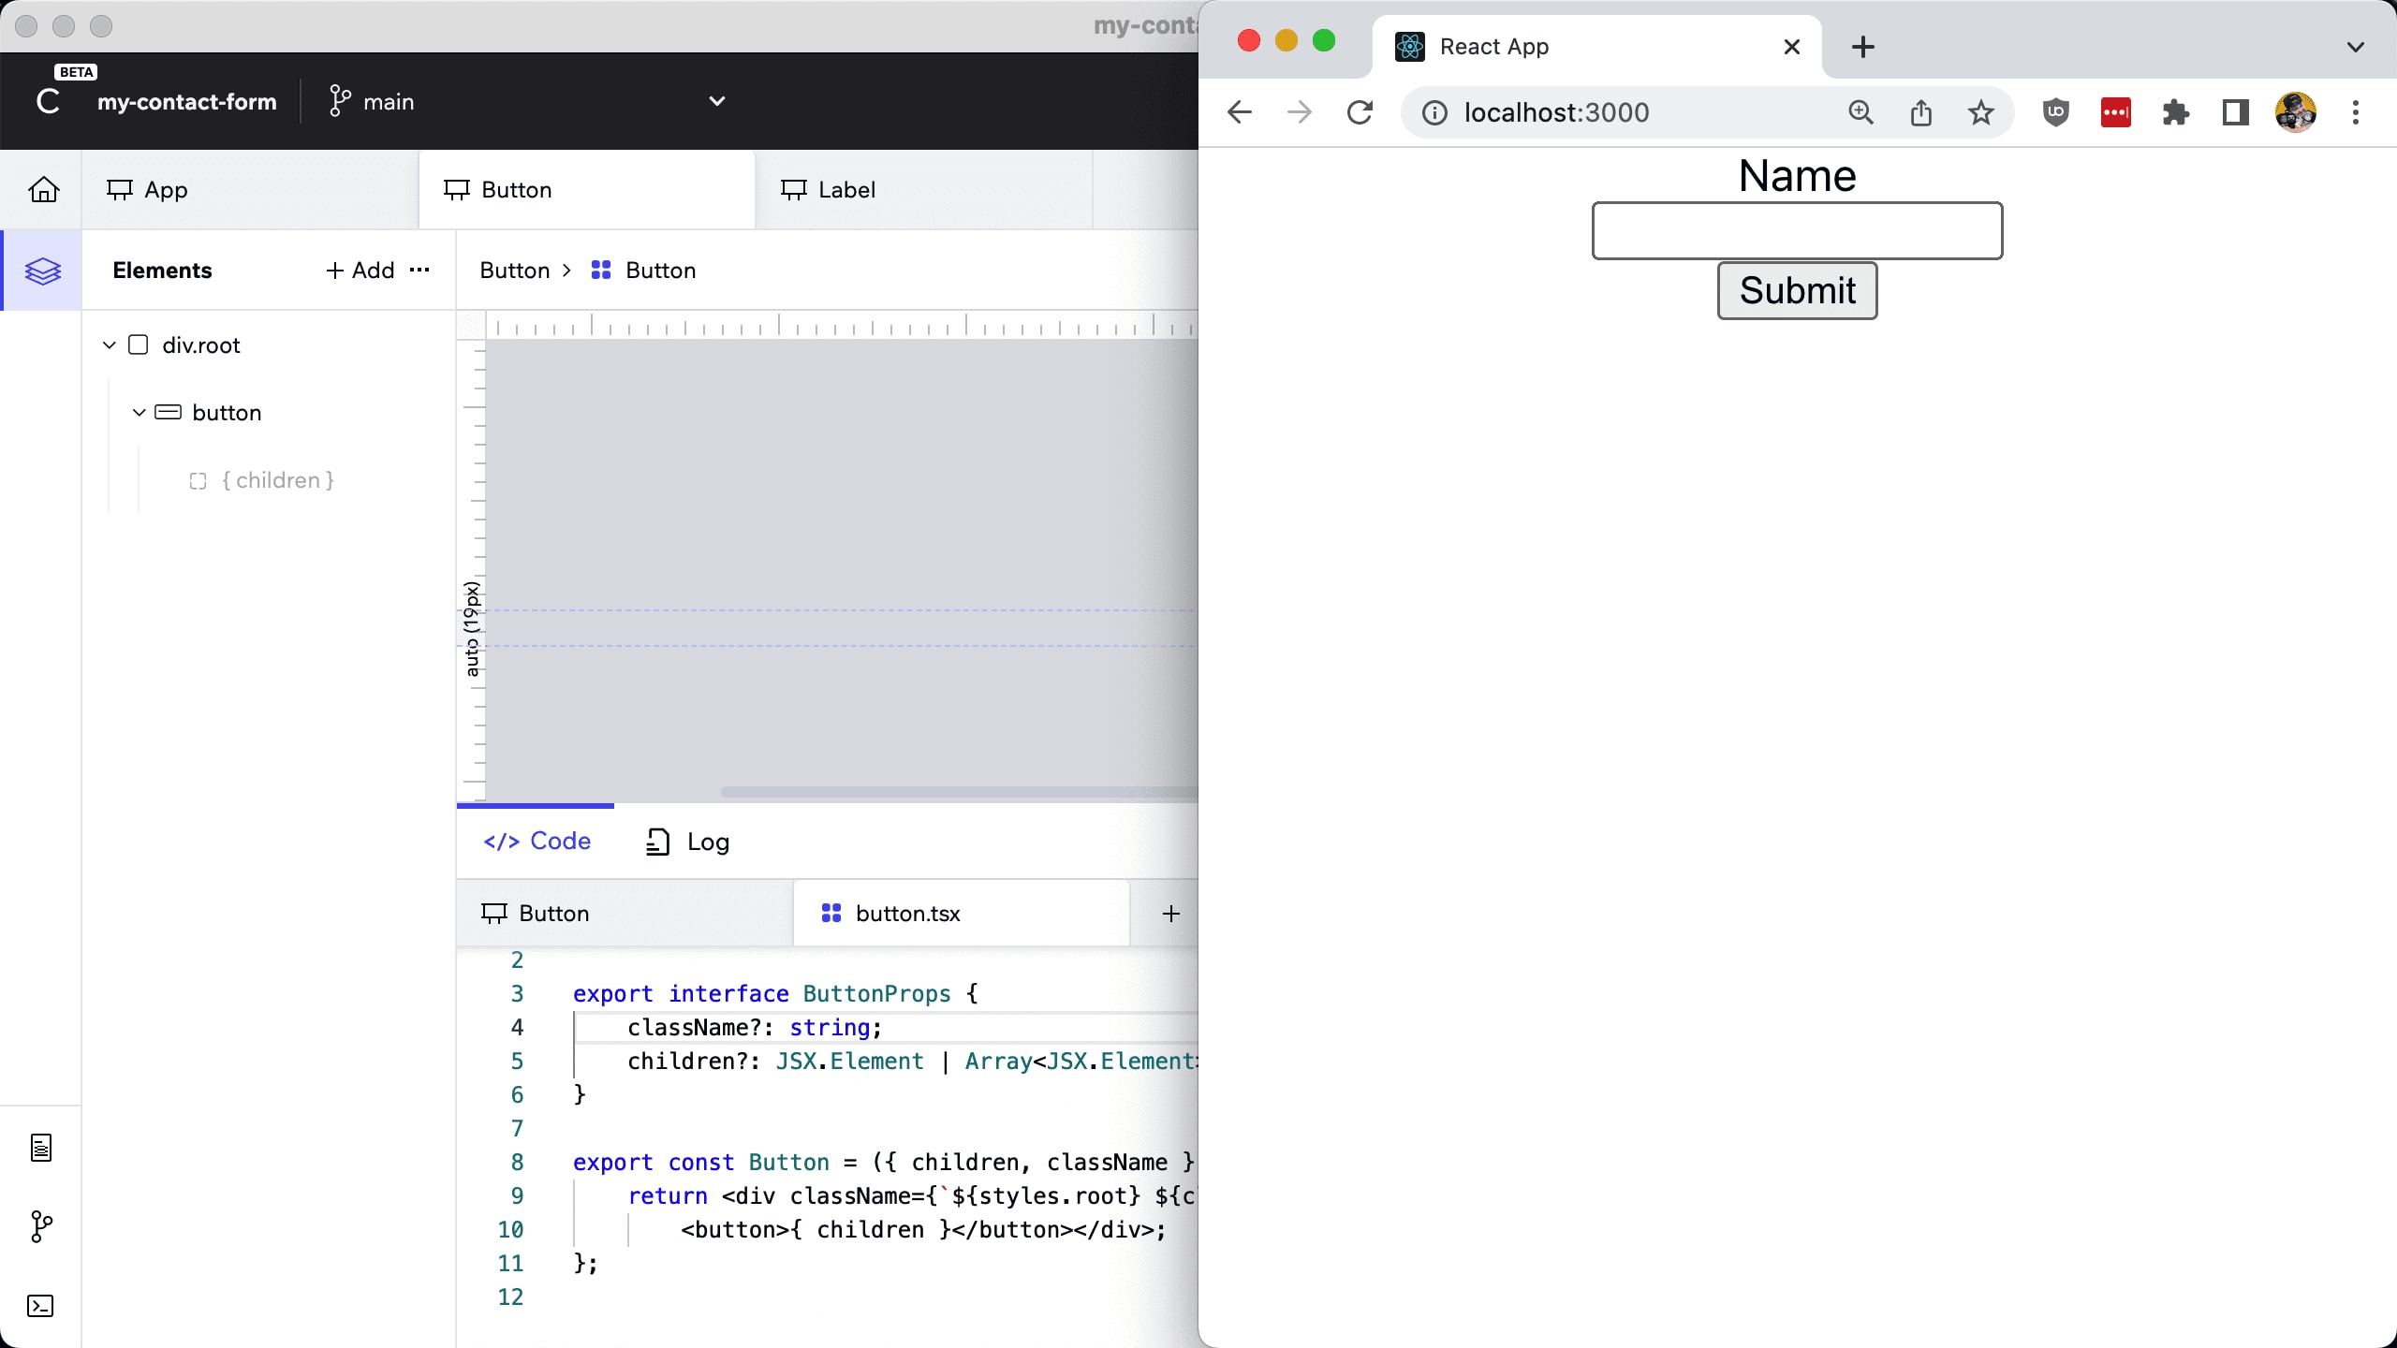The width and height of the screenshot is (2397, 1348).
Task: Click the div.root element box icon
Action: pos(139,345)
